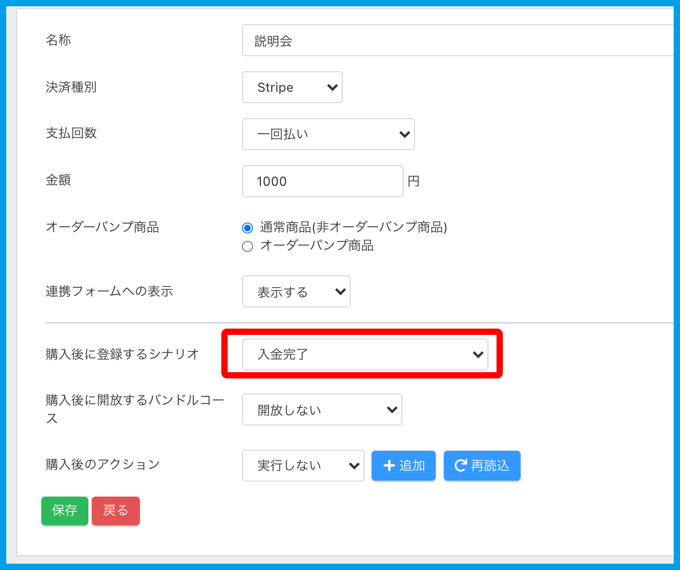The image size is (680, 570).
Task: Focus the 名称 text field containing 説明会
Action: tap(459, 41)
